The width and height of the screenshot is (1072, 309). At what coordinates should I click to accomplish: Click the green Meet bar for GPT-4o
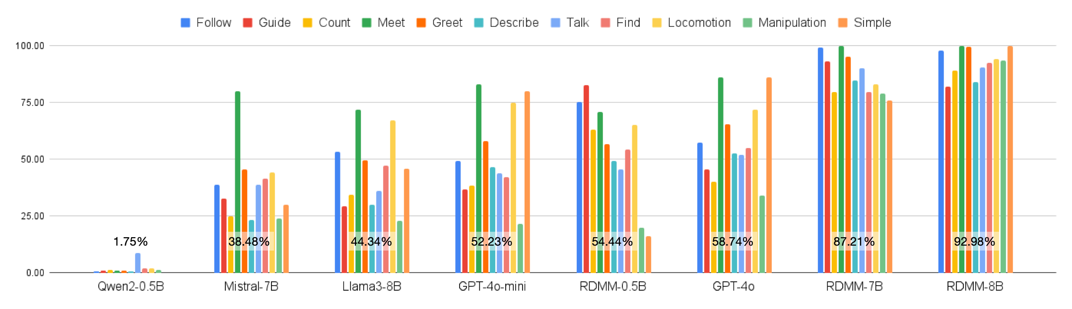pyautogui.click(x=721, y=175)
